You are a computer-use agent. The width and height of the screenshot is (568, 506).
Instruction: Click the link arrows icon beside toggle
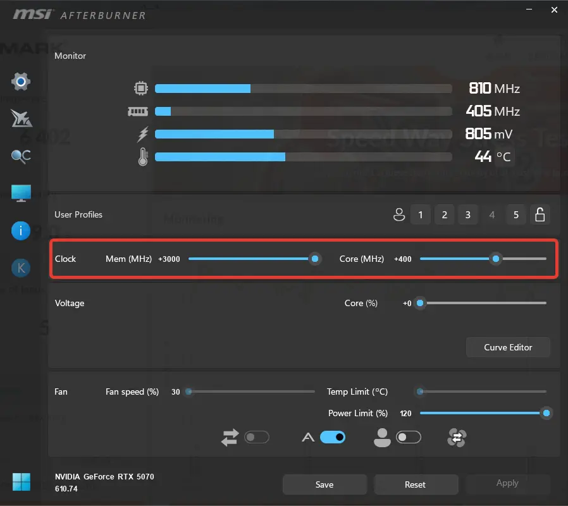[230, 437]
